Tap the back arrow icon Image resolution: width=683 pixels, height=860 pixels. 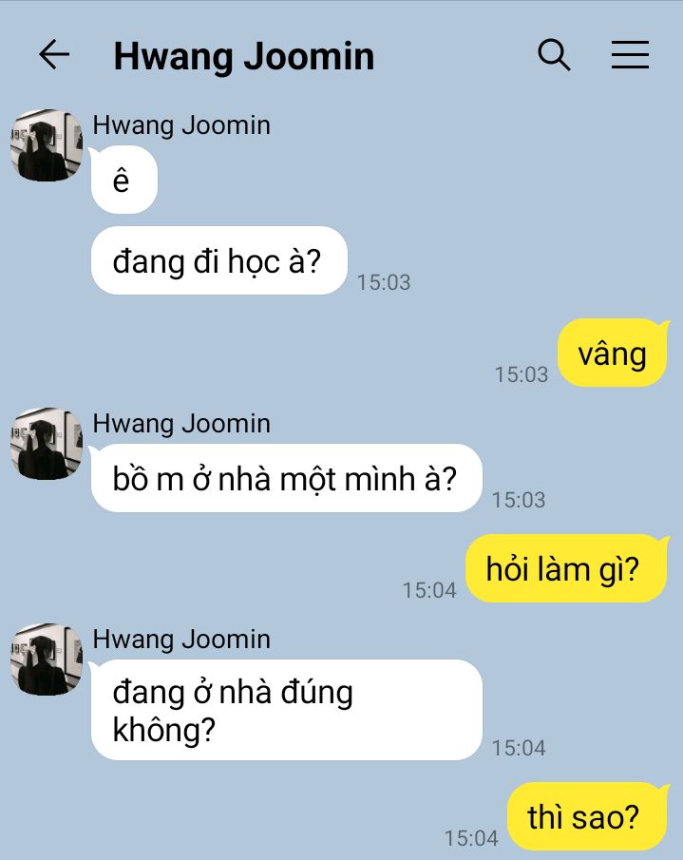[54, 54]
